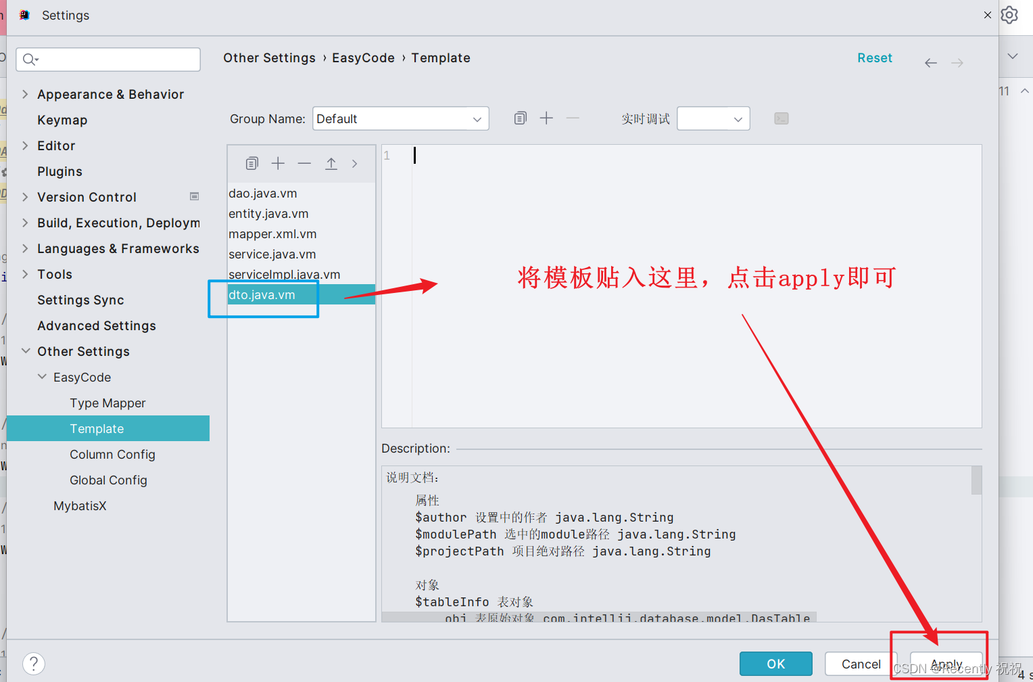Duplicate the current template group

520,118
